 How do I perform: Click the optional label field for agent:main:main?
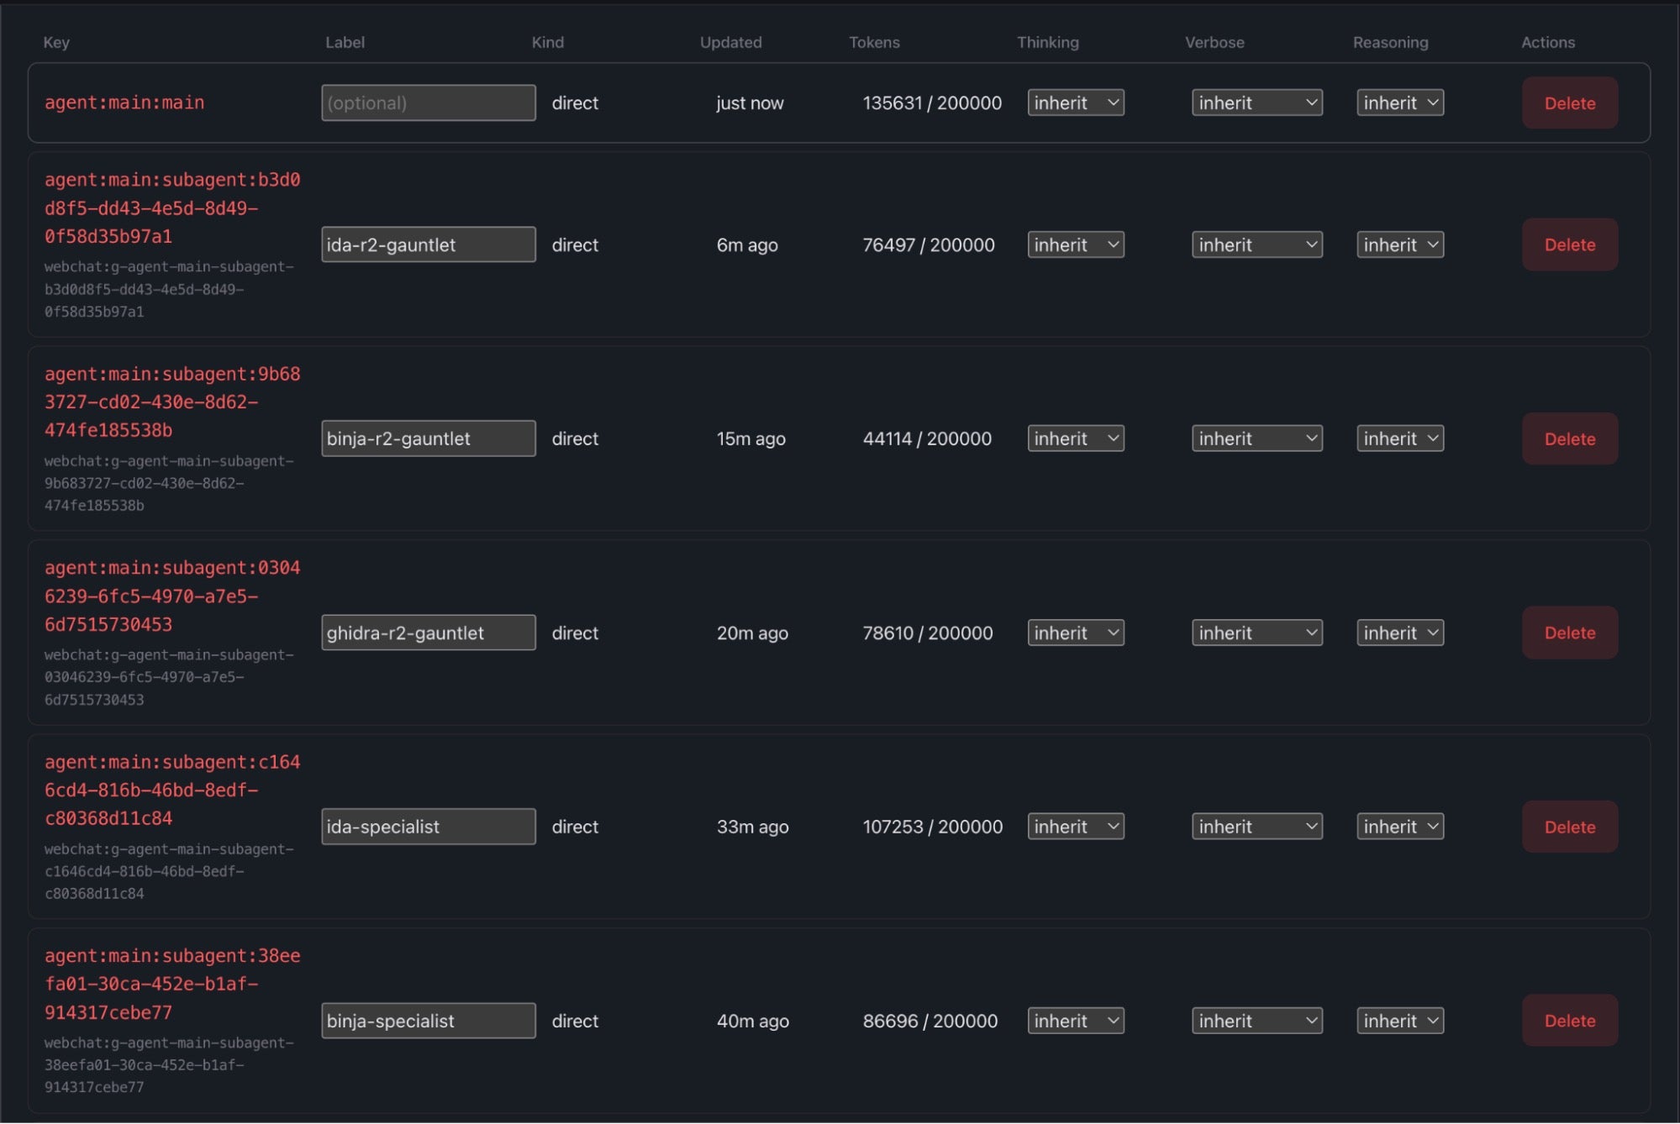(428, 102)
